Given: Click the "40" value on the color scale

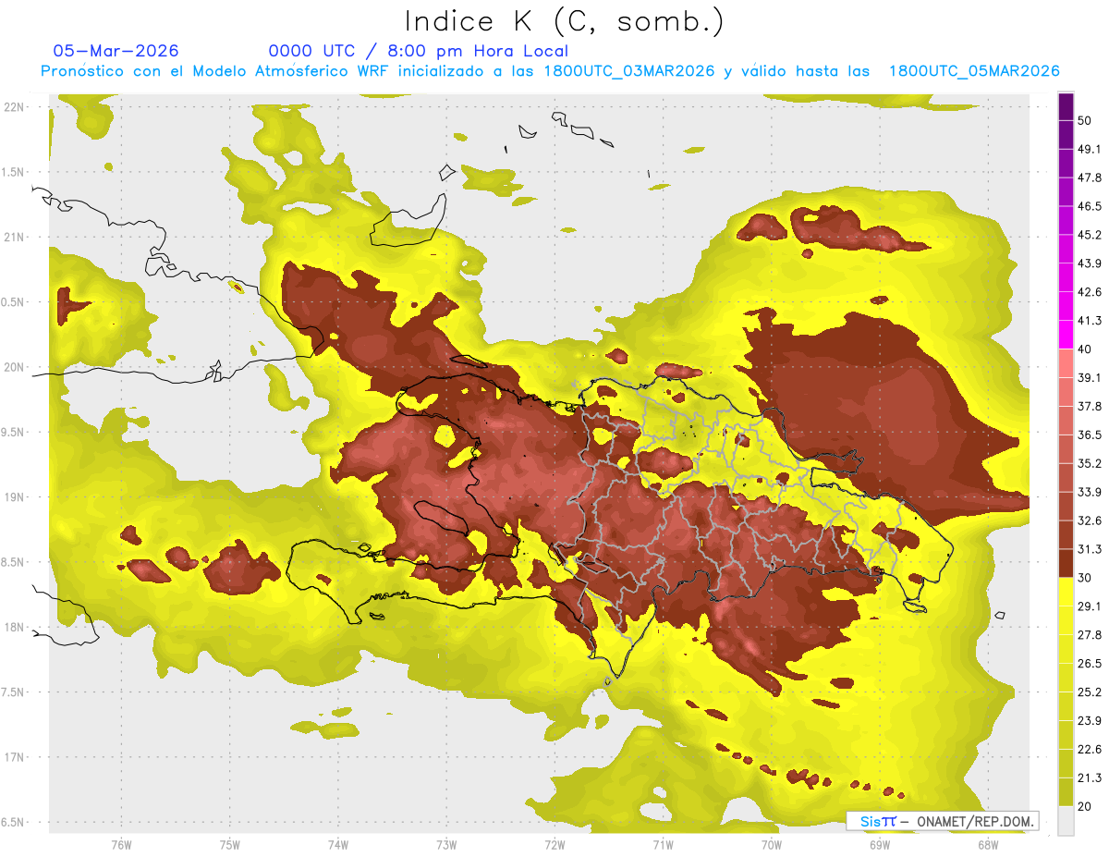Looking at the screenshot, I should 1085,349.
